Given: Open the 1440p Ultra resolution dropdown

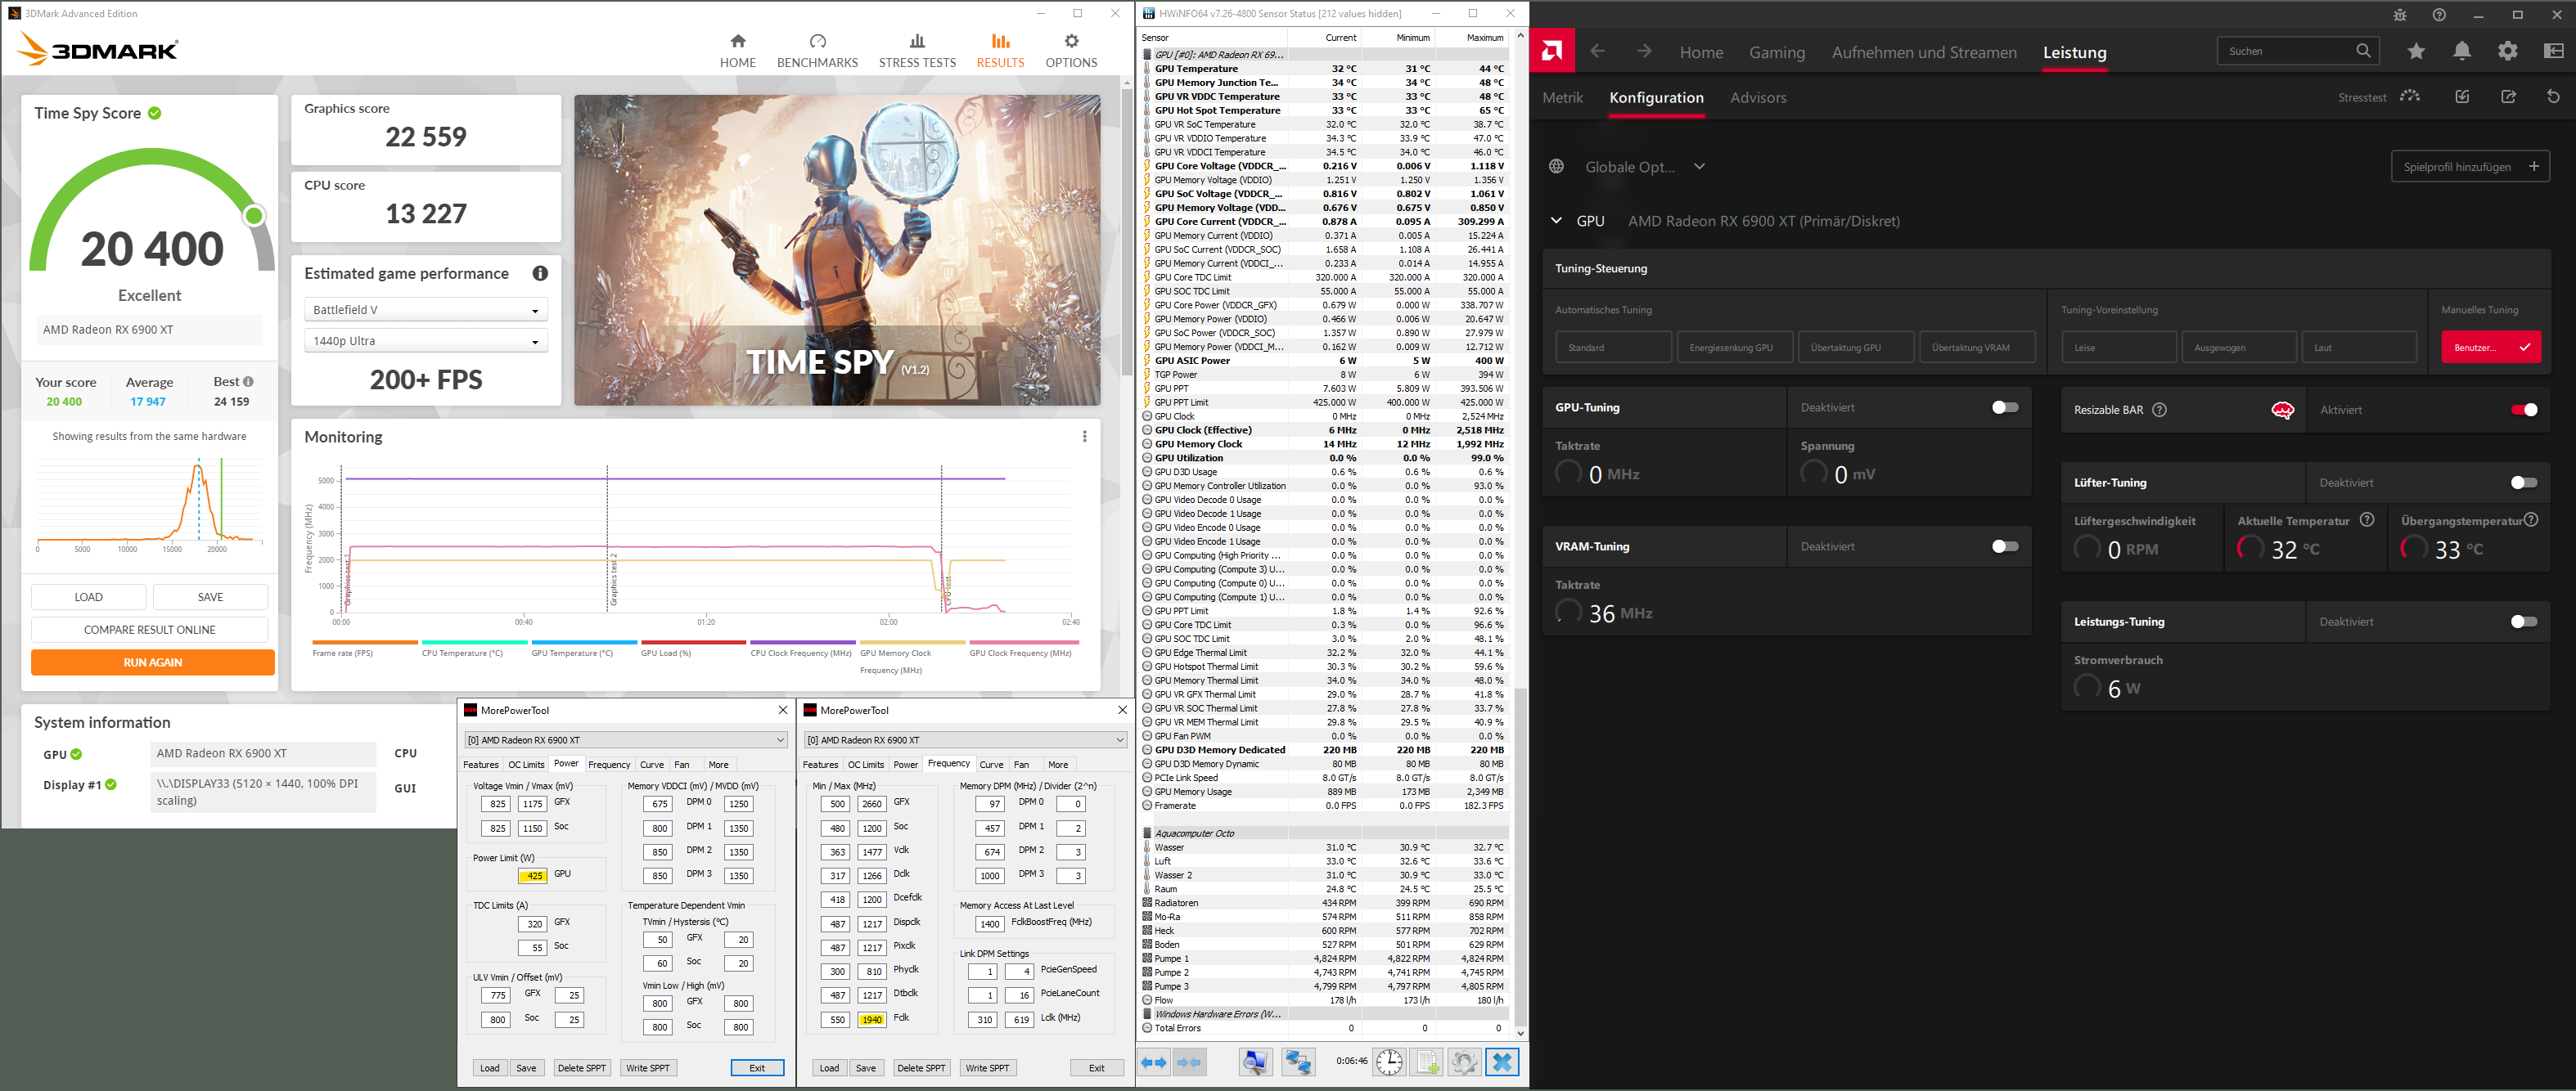Looking at the screenshot, I should point(425,341).
